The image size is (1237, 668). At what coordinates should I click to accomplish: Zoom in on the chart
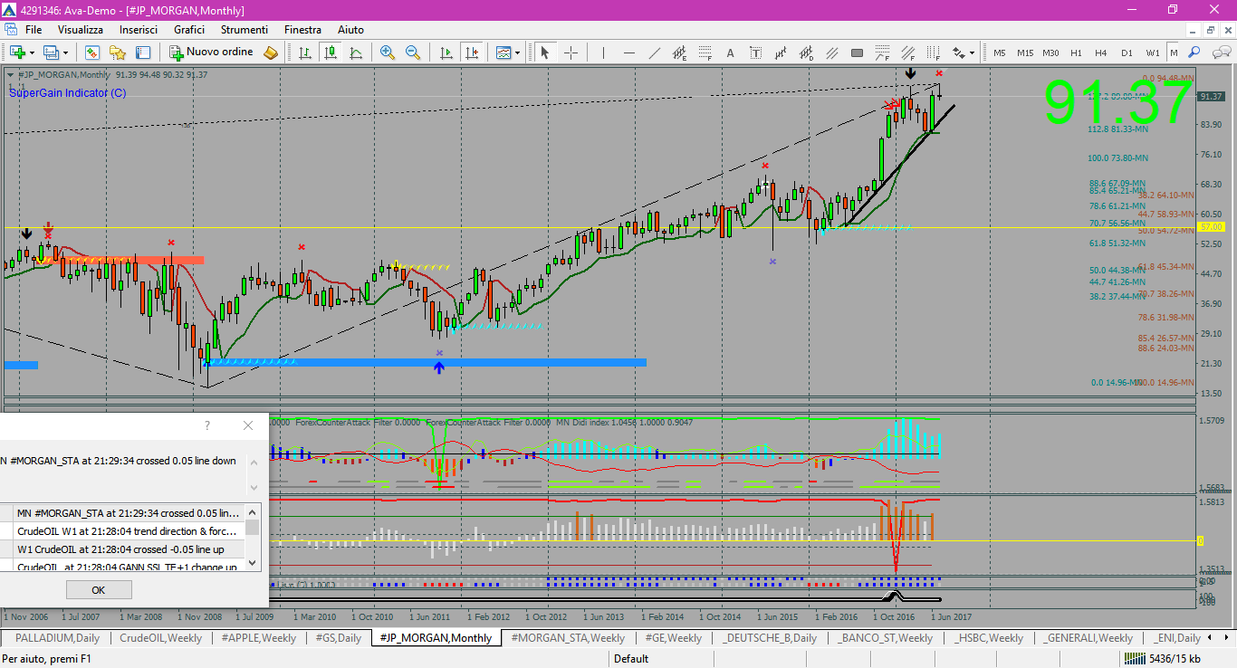(388, 52)
